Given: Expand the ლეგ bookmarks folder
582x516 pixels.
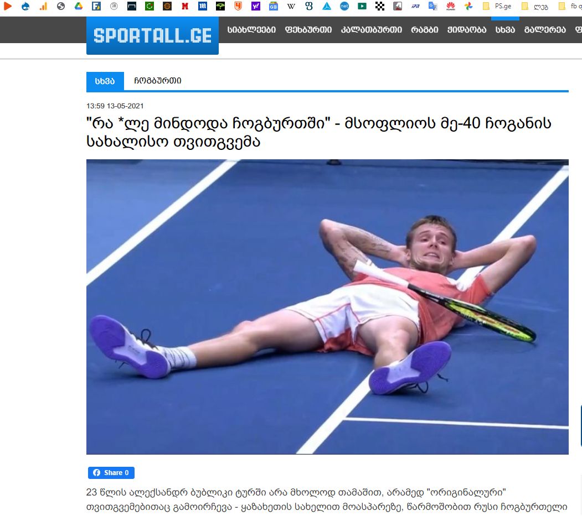Looking at the screenshot, I should [x=535, y=6].
